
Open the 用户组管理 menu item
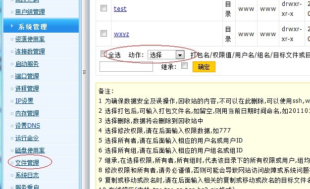point(30,12)
